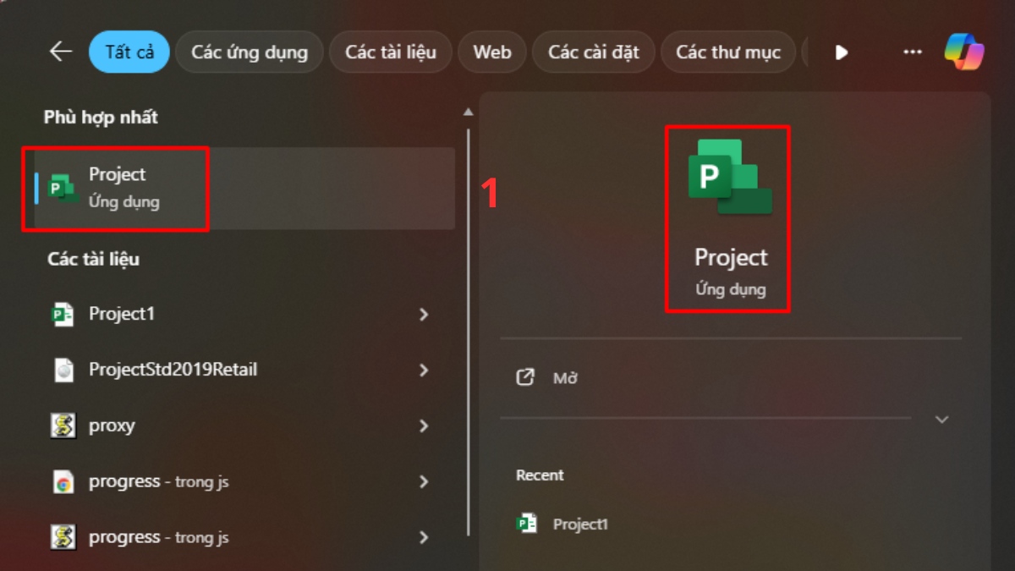Click the Project1 document file icon
The width and height of the screenshot is (1015, 571).
pyautogui.click(x=63, y=315)
